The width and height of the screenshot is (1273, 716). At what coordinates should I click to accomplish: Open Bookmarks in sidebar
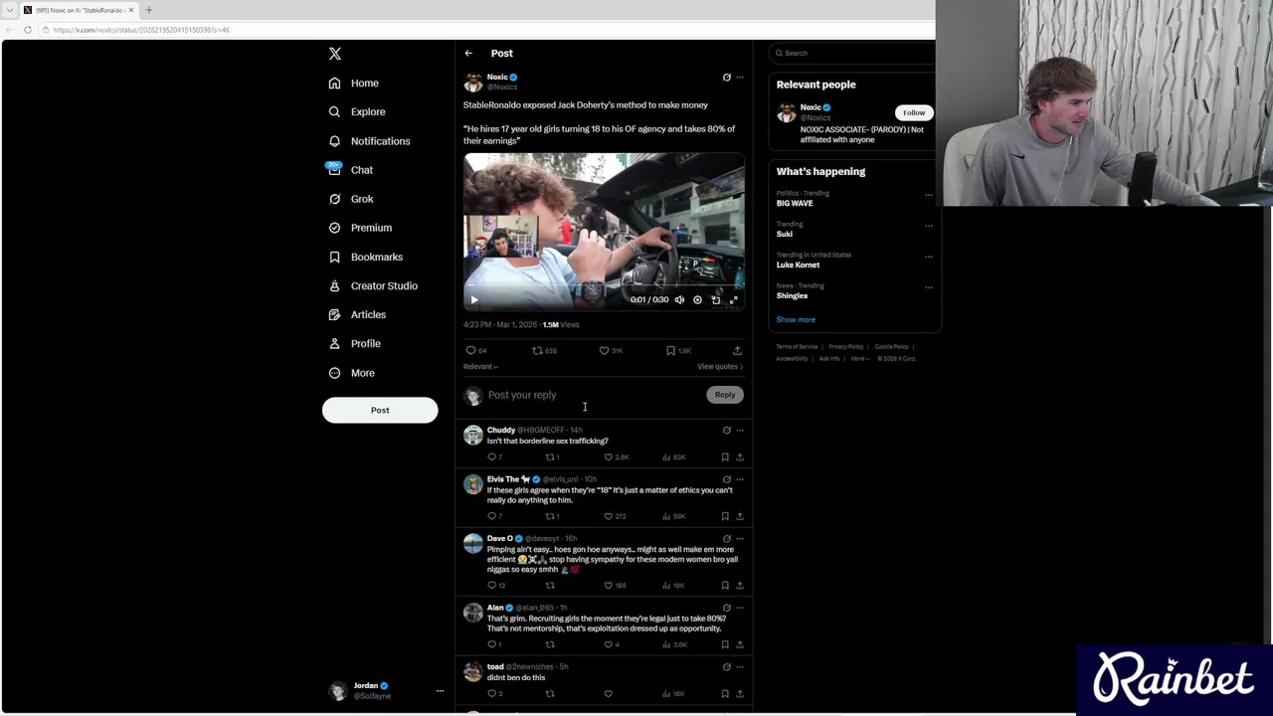tap(365, 257)
